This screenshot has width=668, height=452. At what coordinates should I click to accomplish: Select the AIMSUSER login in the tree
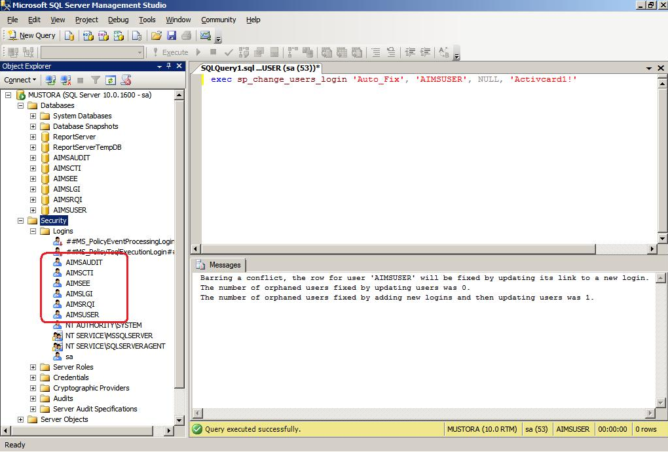(81, 315)
